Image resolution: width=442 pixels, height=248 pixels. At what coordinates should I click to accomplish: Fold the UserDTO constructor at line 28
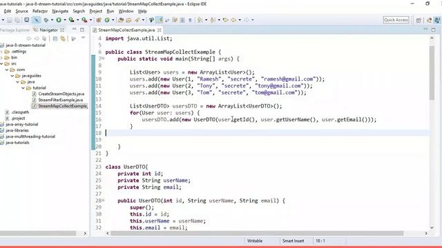104,200
